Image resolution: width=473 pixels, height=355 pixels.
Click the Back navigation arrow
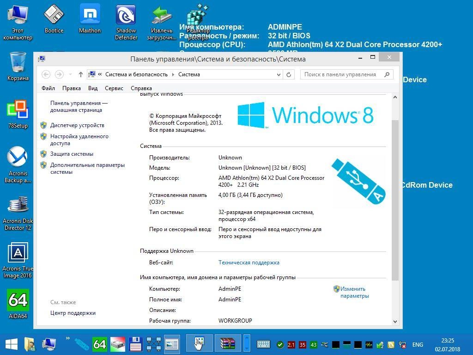[46, 74]
